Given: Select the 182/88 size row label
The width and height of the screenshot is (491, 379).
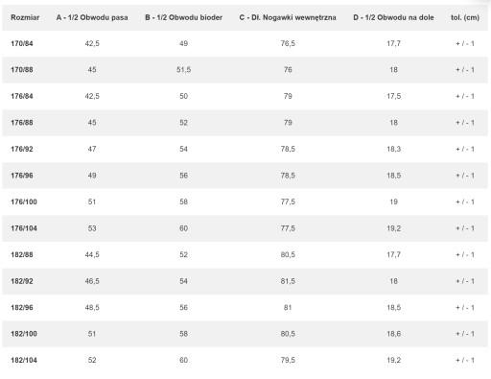Looking at the screenshot, I should point(22,254).
